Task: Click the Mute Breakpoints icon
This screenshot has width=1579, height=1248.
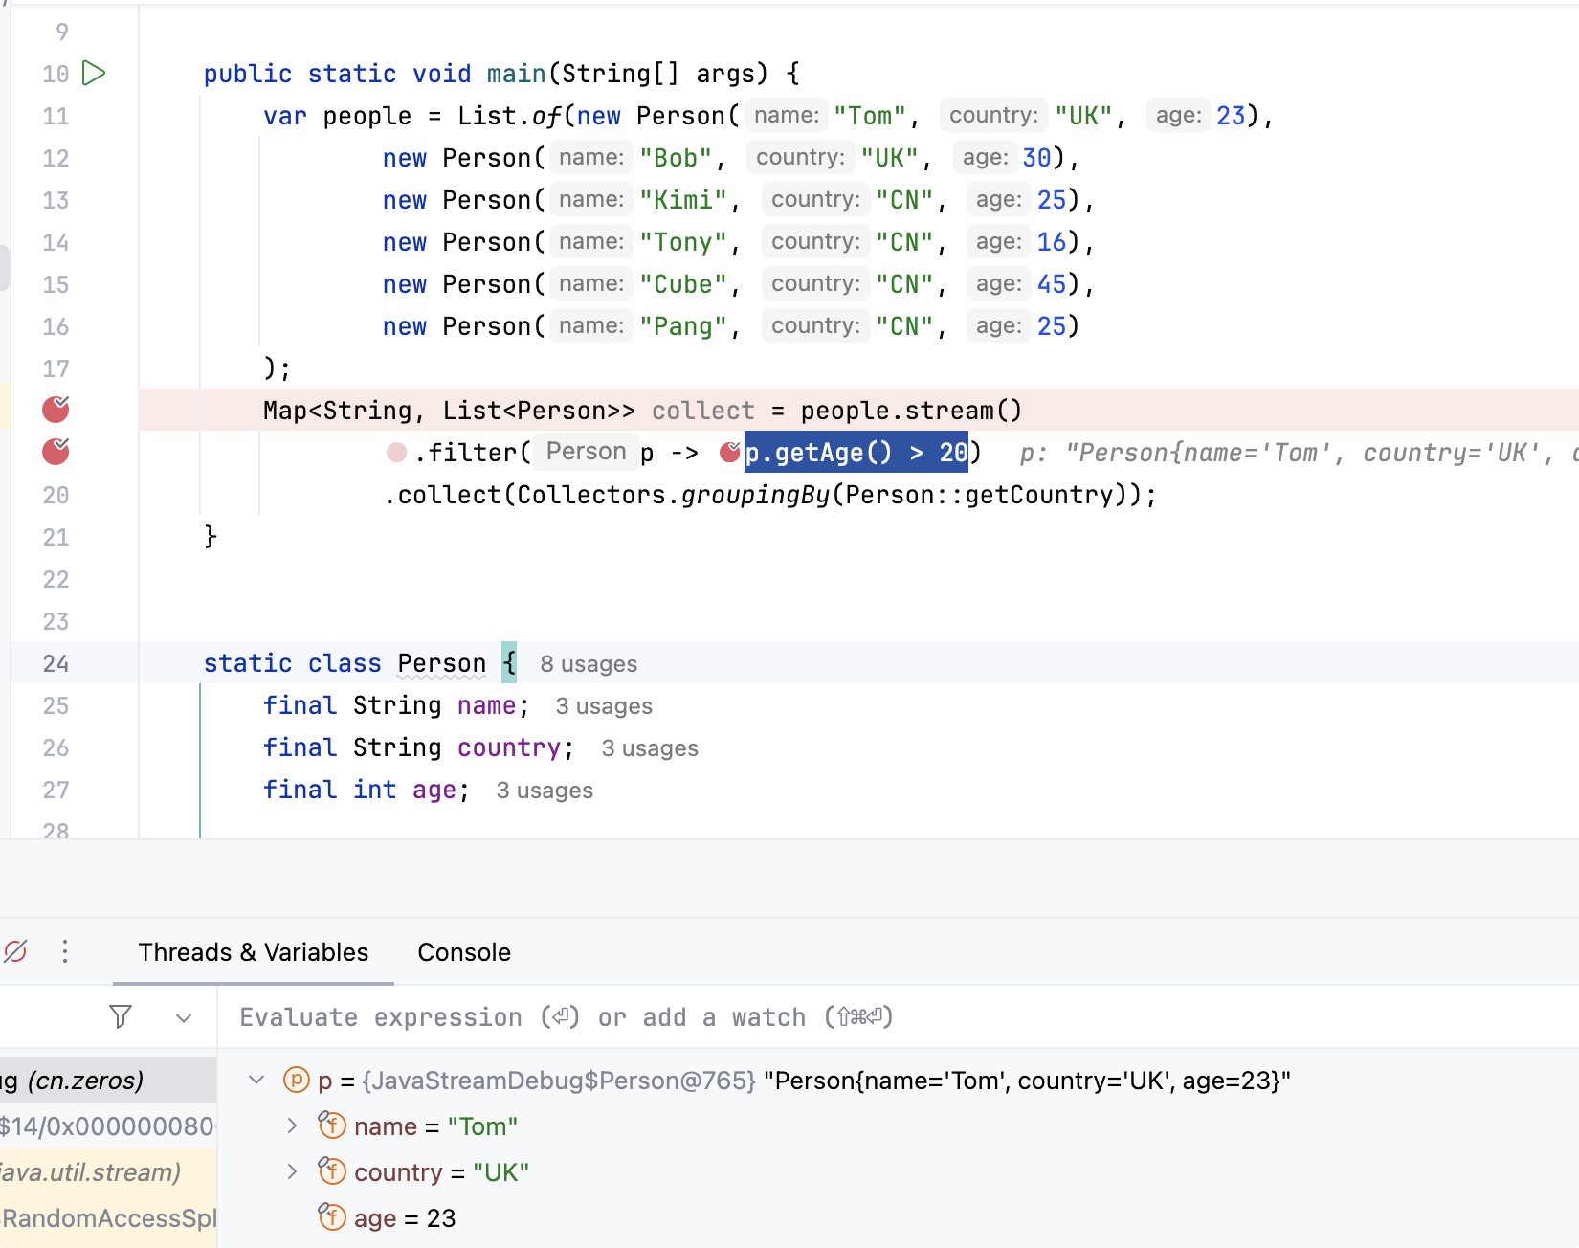Action: point(15,951)
